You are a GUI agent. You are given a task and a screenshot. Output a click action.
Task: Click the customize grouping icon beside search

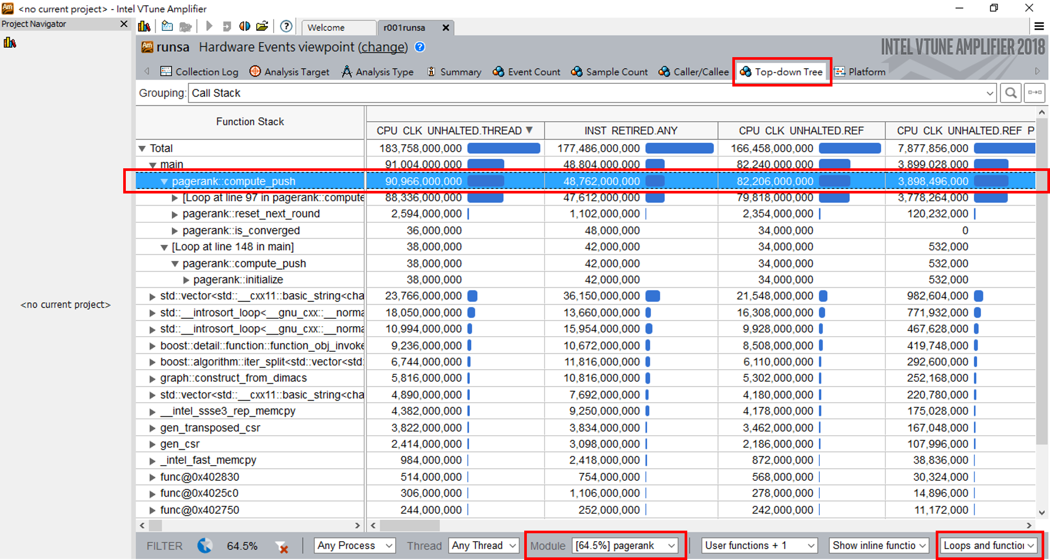[x=1035, y=93]
